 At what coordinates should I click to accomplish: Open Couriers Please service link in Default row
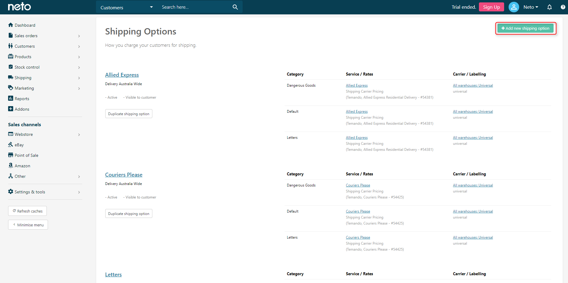(x=358, y=211)
